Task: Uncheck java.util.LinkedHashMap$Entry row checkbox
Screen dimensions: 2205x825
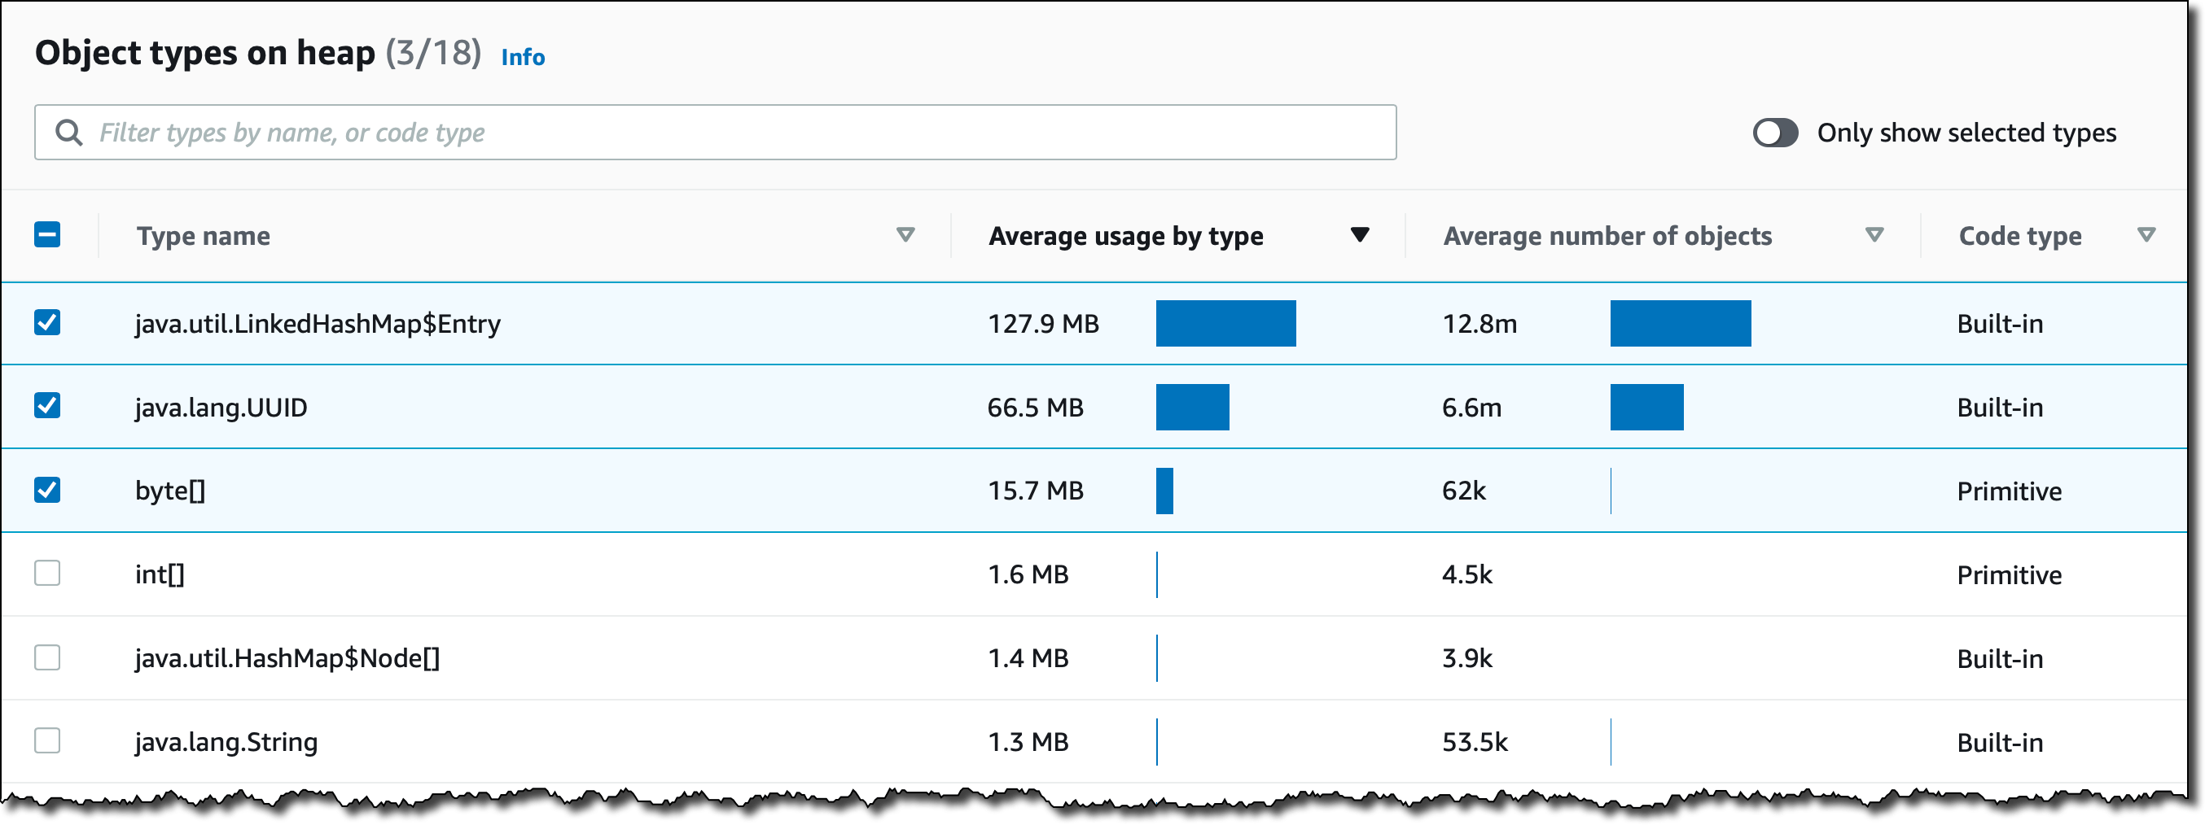Action: [47, 322]
